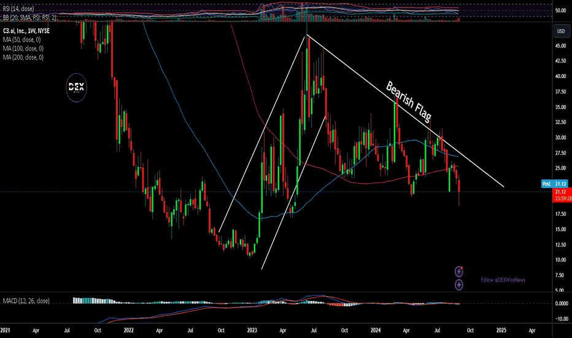Click the 2023 label on time axis
This screenshot has width=572, height=338.
252,330
